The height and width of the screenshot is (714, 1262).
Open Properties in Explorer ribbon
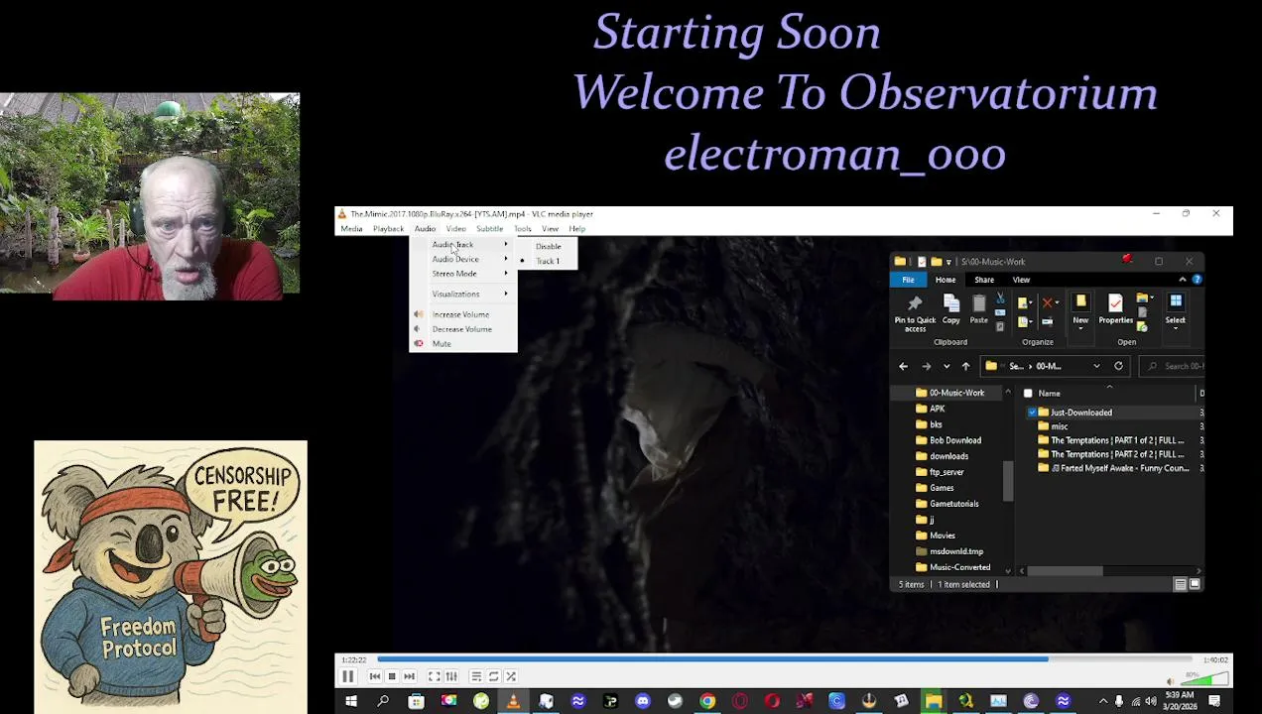click(x=1115, y=309)
